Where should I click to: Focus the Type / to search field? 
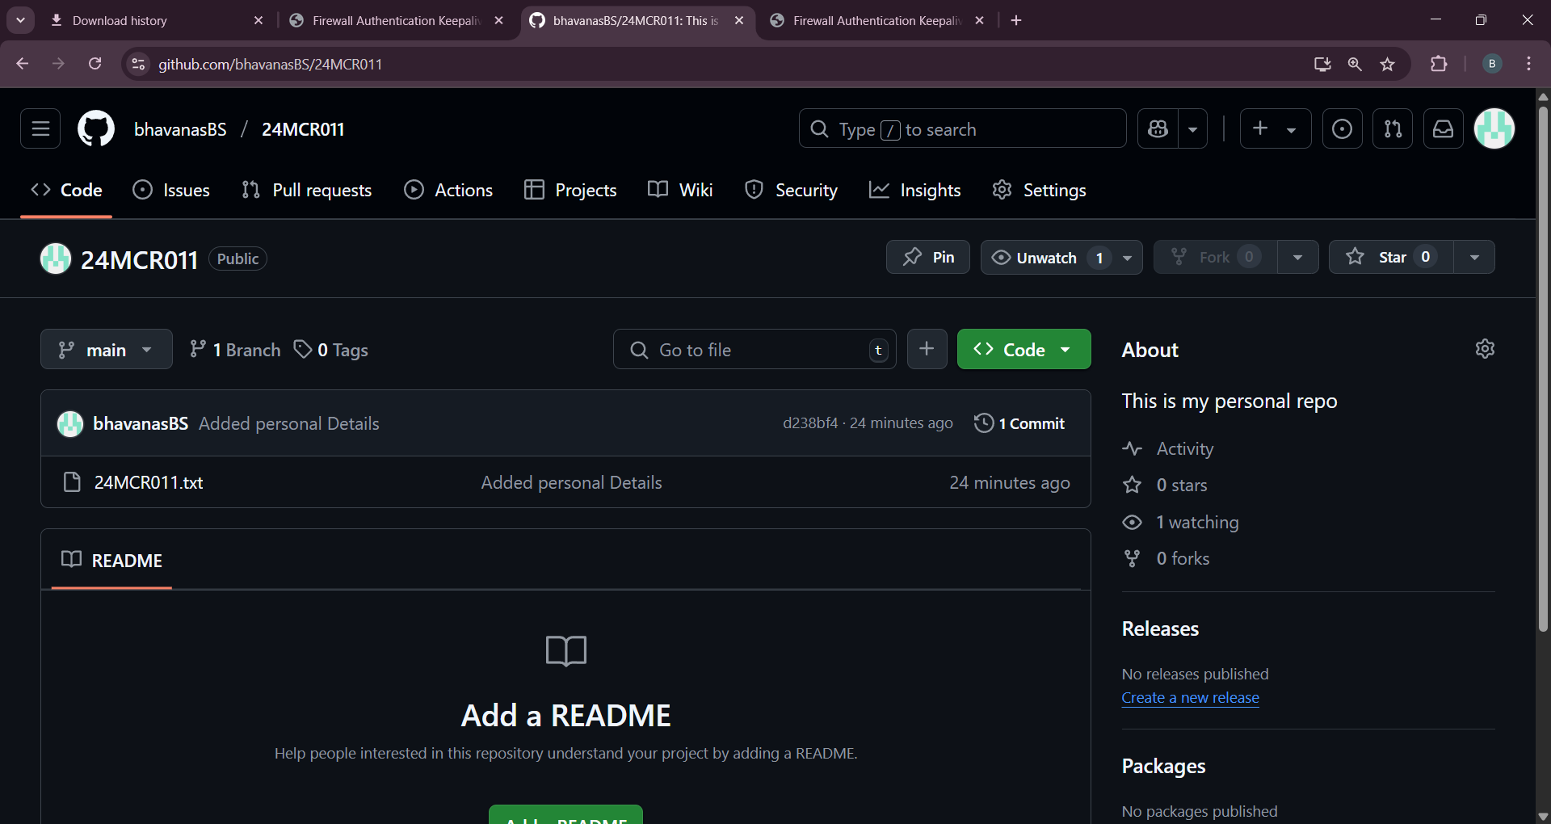coord(962,128)
